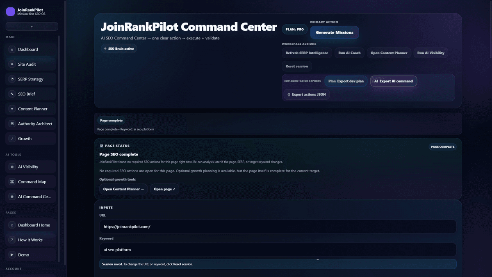This screenshot has height=277, width=492.
Task: Click the Open Content Planner workspace action
Action: 389,53
